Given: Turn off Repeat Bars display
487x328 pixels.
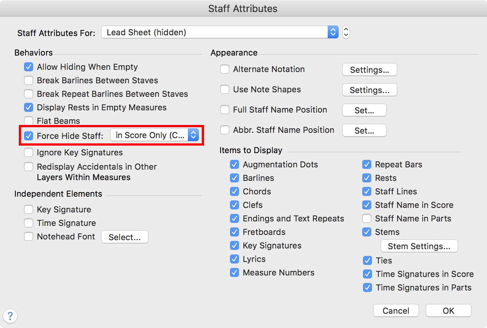Looking at the screenshot, I should (367, 165).
